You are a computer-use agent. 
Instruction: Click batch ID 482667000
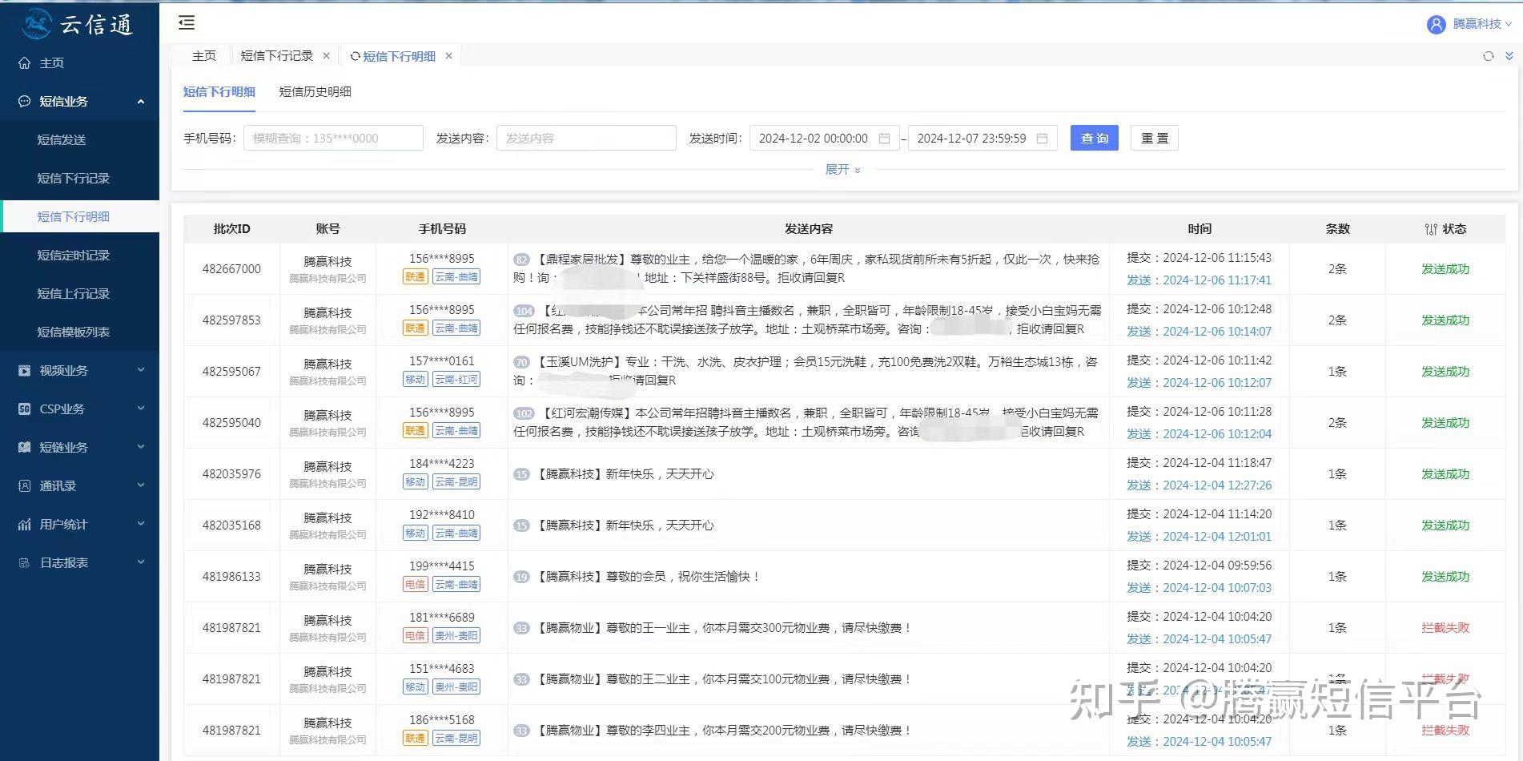point(231,269)
